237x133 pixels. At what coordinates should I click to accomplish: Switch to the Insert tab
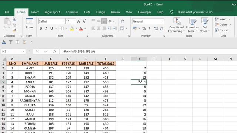(35, 12)
